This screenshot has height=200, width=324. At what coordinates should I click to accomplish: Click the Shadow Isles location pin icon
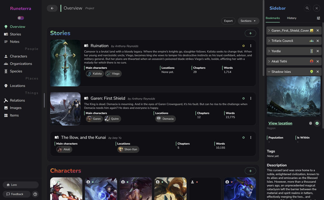click(311, 72)
